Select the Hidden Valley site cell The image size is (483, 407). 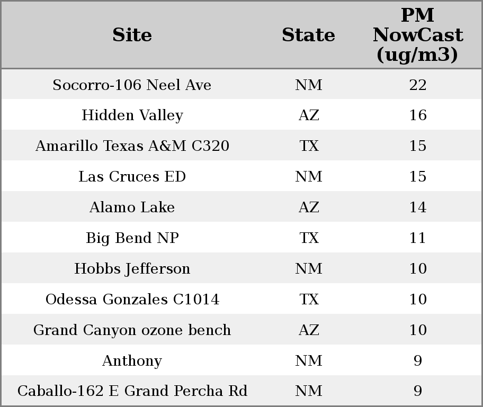[x=132, y=115]
